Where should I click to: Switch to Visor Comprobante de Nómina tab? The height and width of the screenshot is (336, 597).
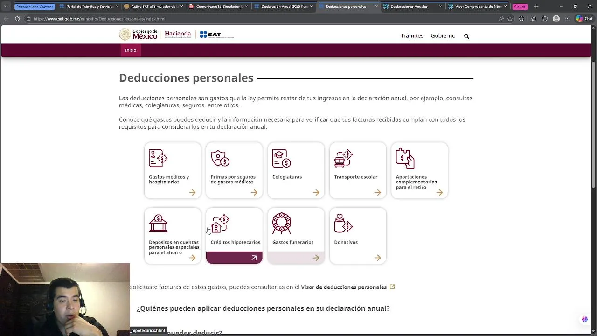click(x=478, y=7)
